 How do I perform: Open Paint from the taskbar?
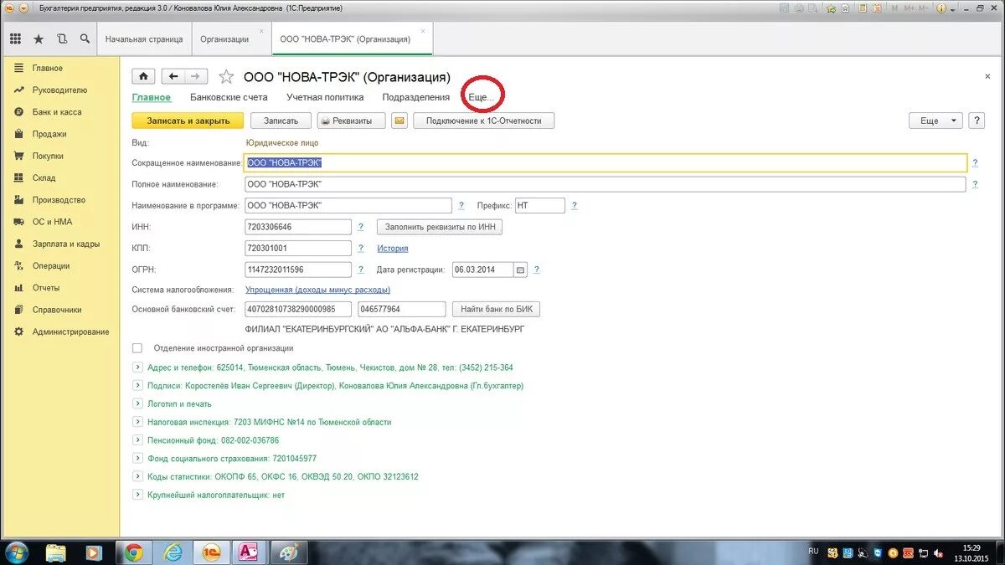point(287,552)
